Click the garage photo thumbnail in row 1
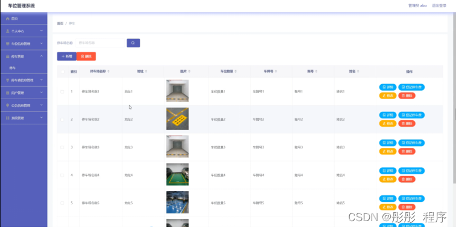 pyautogui.click(x=177, y=91)
